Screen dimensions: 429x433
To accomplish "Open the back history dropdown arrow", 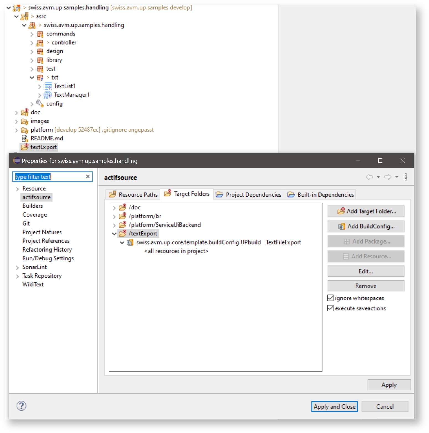I will (x=378, y=177).
